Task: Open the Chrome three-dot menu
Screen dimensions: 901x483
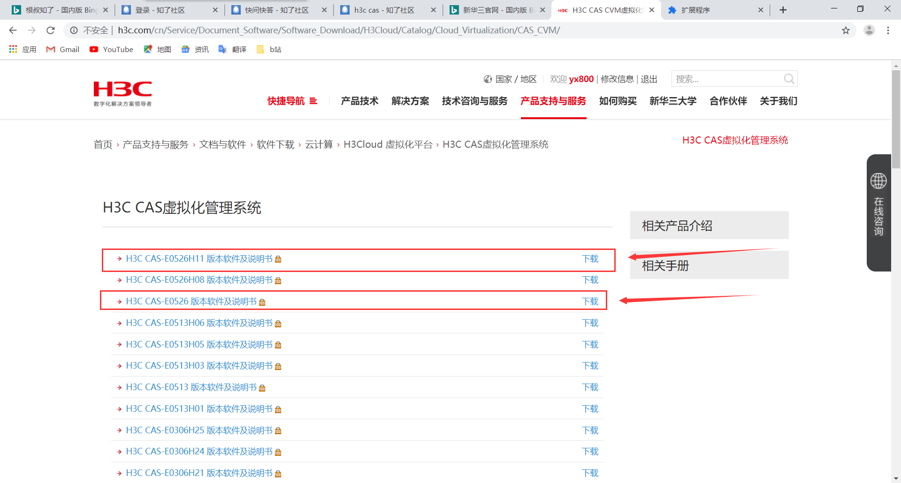Action: [888, 30]
